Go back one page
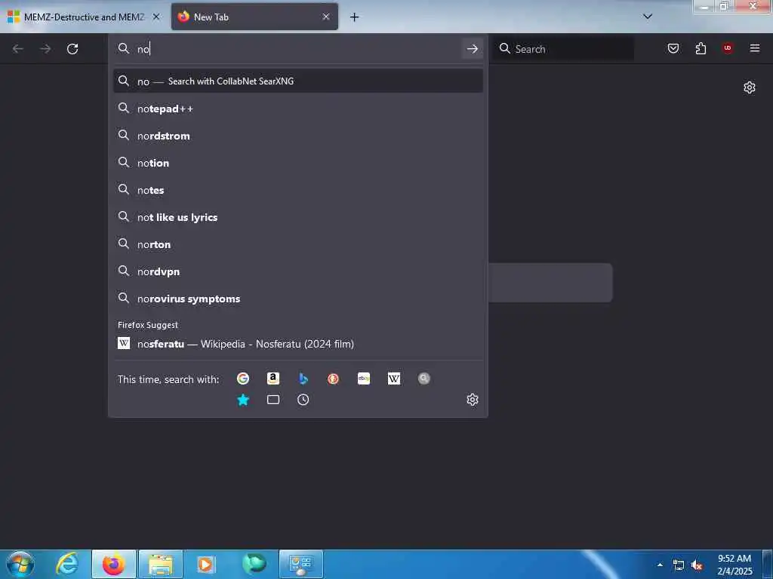 [x=18, y=49]
